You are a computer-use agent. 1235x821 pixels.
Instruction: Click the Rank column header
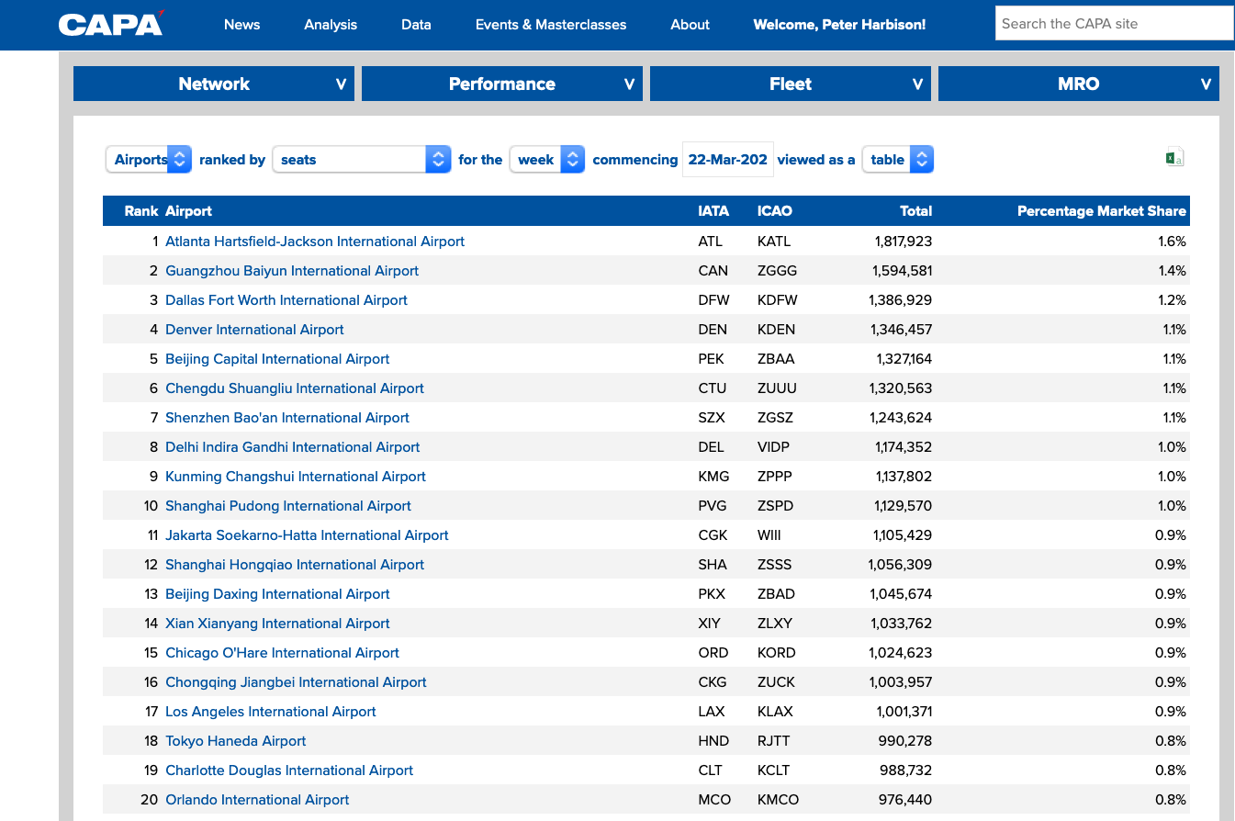(x=141, y=211)
